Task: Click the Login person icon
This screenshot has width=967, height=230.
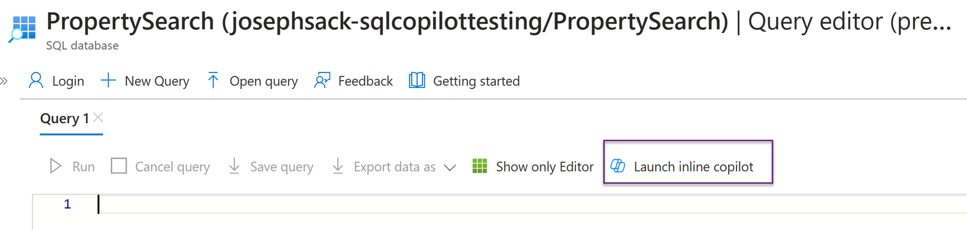Action: pyautogui.click(x=36, y=80)
